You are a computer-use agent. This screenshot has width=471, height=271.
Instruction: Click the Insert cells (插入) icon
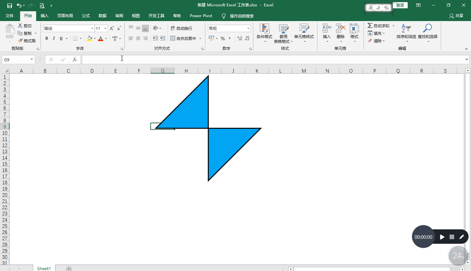(327, 29)
